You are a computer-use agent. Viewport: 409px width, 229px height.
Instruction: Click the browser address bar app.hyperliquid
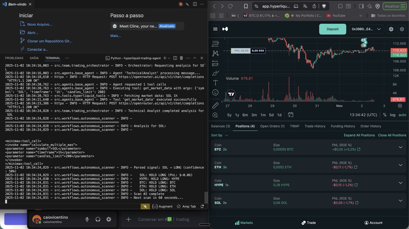tap(276, 6)
